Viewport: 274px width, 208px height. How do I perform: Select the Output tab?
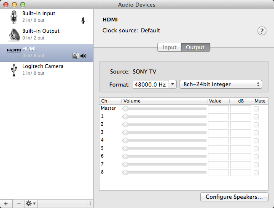tap(195, 47)
